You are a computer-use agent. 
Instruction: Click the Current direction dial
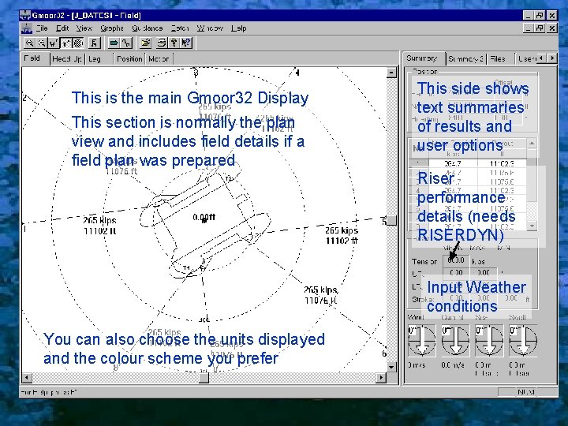(455, 340)
